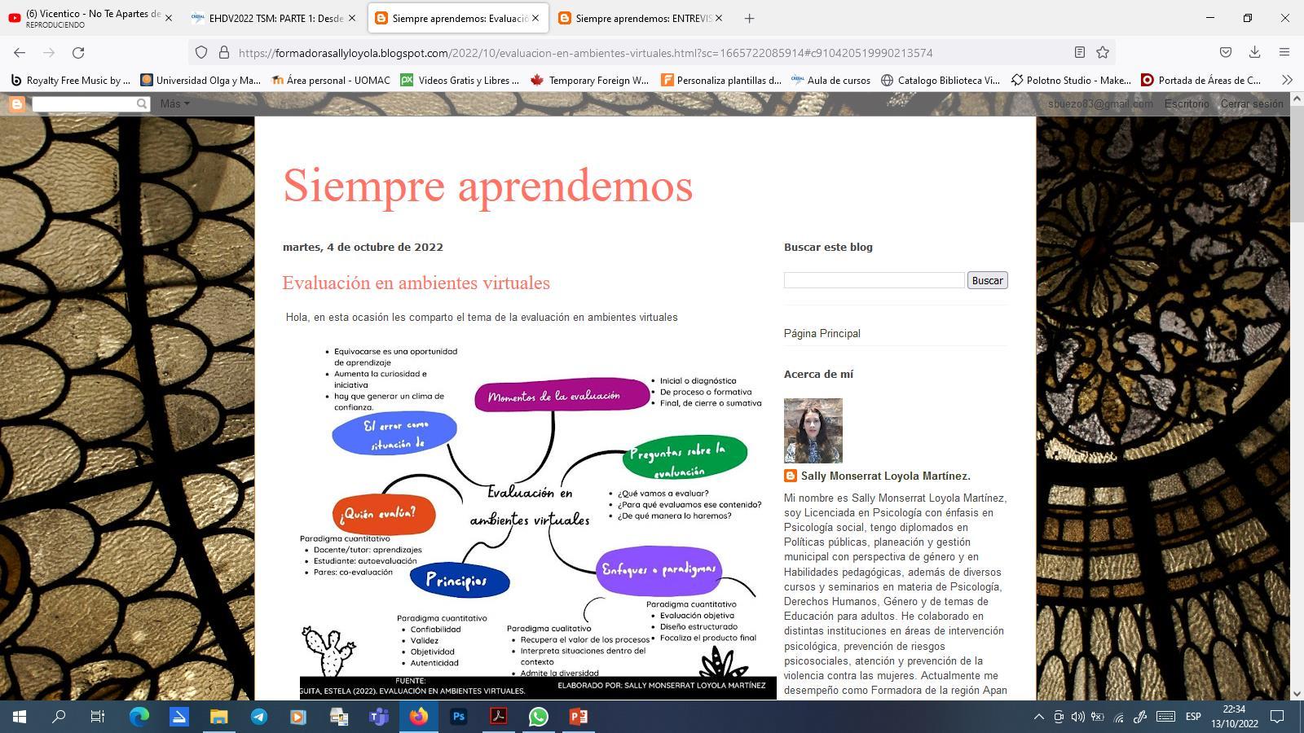The width and height of the screenshot is (1304, 733).
Task: Open Microsoft Teams from the taskbar
Action: pyautogui.click(x=379, y=717)
